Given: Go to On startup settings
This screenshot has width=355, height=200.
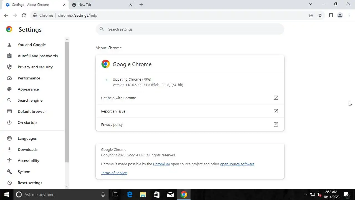Looking at the screenshot, I should click(27, 122).
